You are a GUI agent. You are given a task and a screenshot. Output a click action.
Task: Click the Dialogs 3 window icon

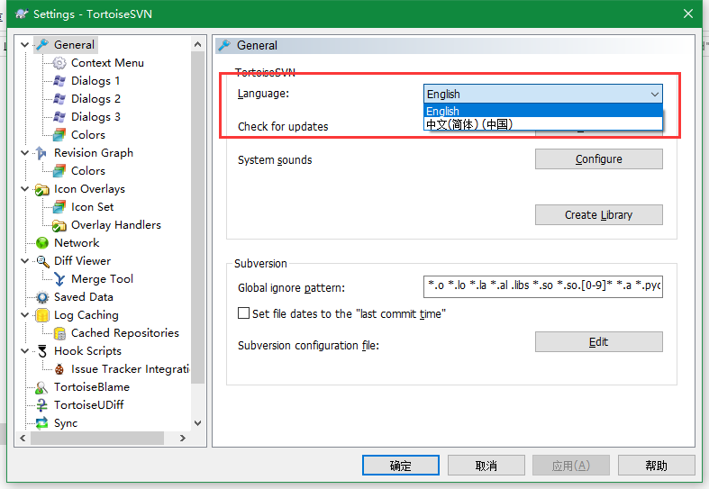59,117
